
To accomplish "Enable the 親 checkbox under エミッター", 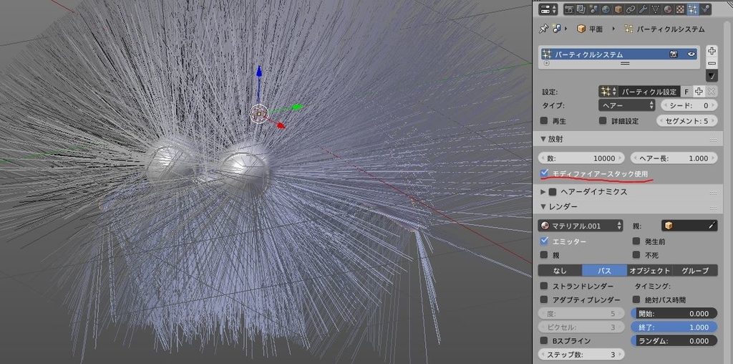I will pyautogui.click(x=544, y=255).
